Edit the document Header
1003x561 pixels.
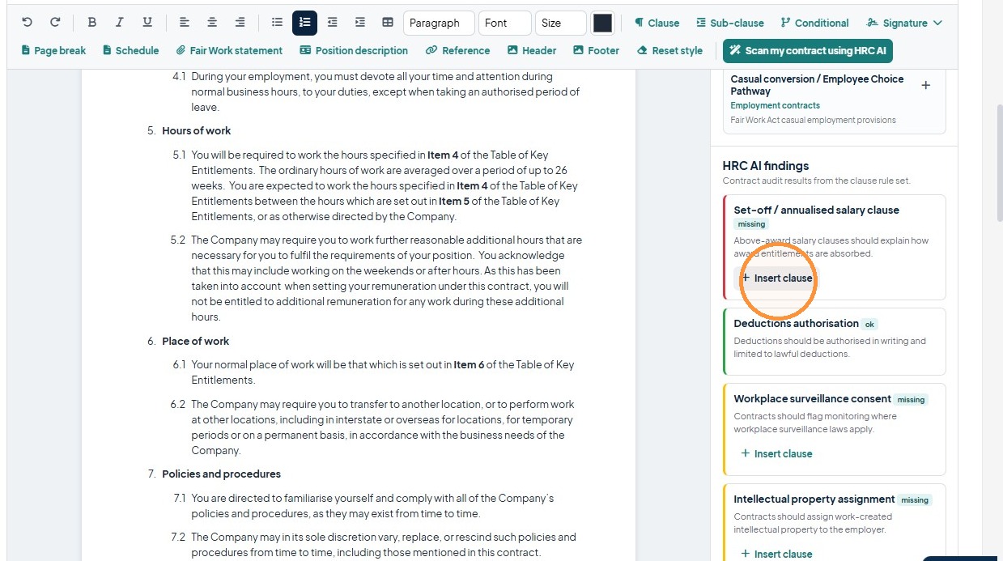tap(532, 50)
